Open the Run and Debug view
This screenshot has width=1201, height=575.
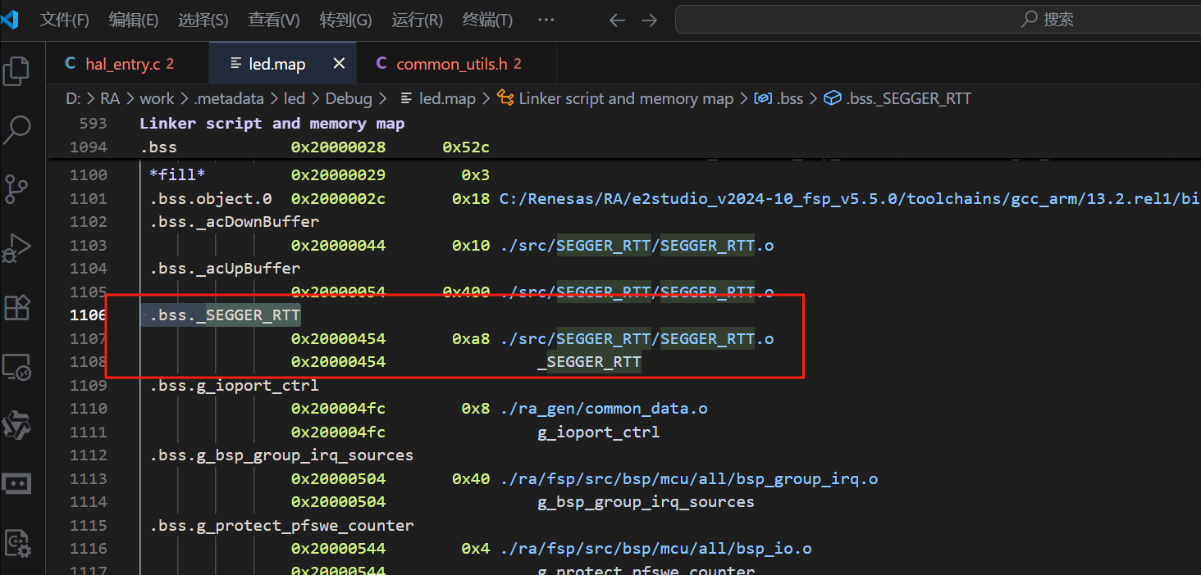tap(17, 248)
